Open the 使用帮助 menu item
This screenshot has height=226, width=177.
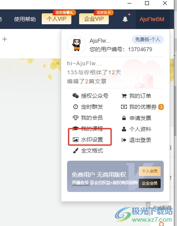click(x=25, y=19)
